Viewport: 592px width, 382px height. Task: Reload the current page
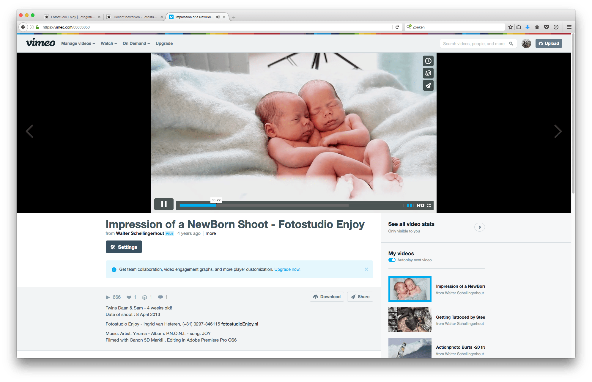(397, 27)
